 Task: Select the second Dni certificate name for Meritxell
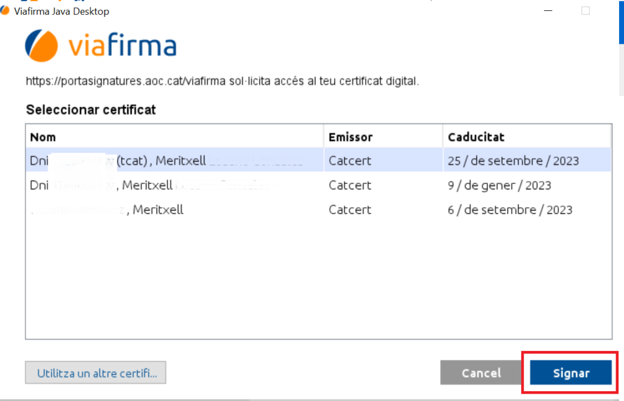(x=149, y=185)
